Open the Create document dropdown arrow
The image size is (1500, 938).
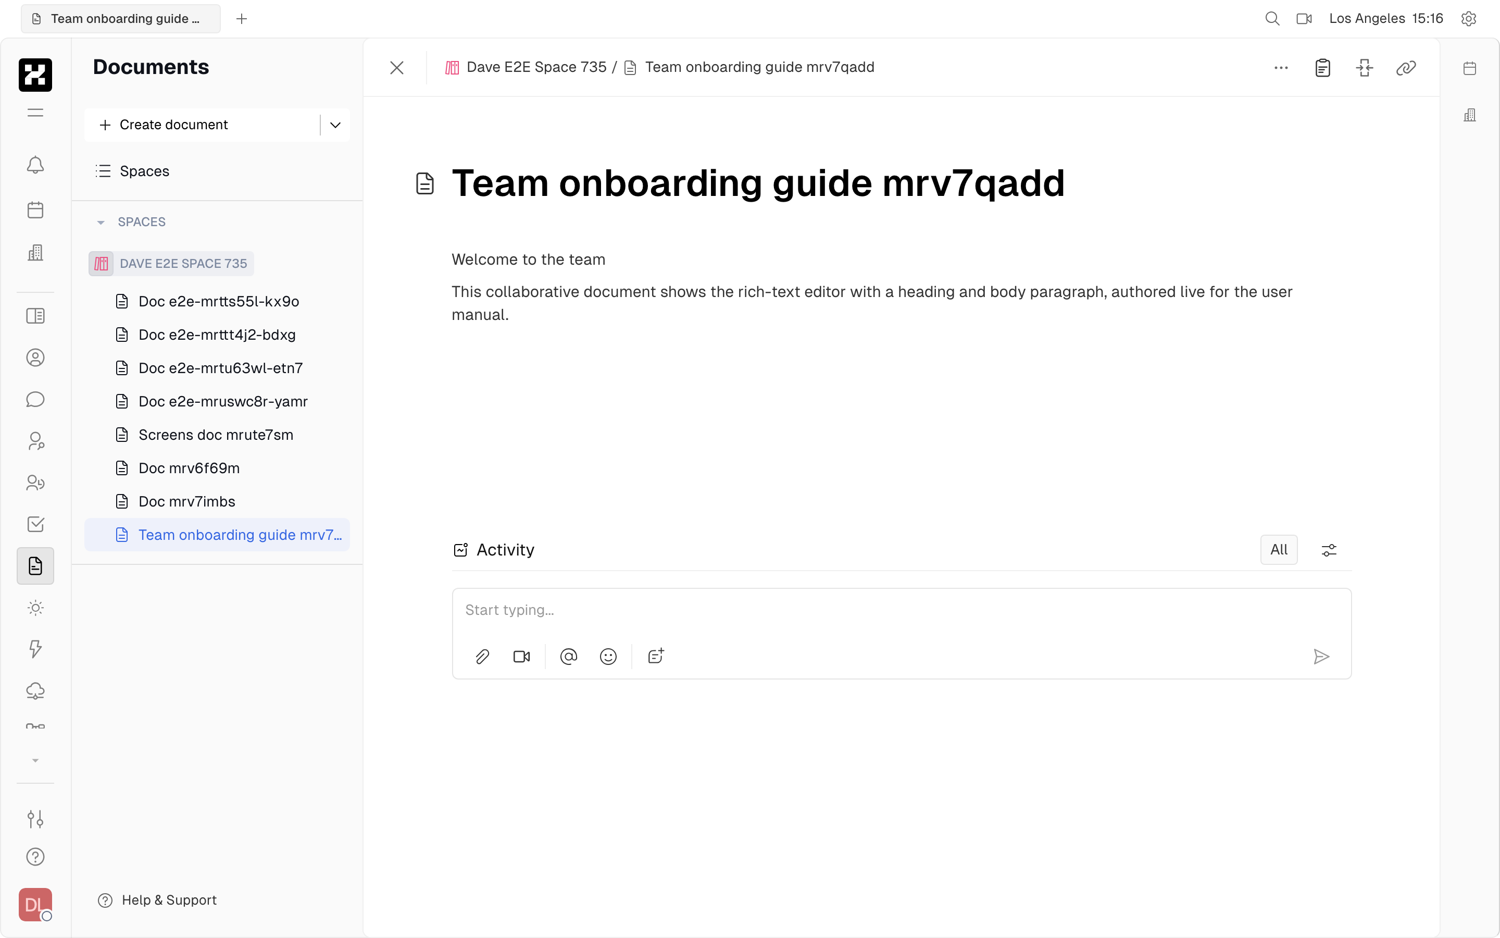tap(335, 125)
